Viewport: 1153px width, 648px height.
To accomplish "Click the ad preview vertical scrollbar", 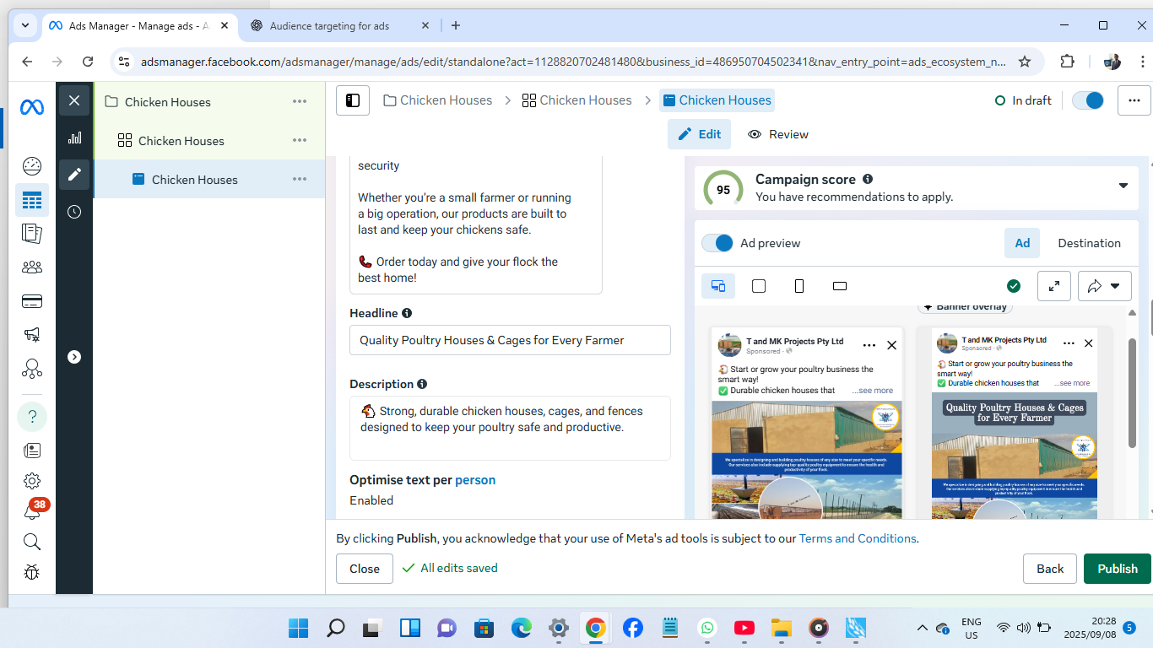I will [1132, 392].
